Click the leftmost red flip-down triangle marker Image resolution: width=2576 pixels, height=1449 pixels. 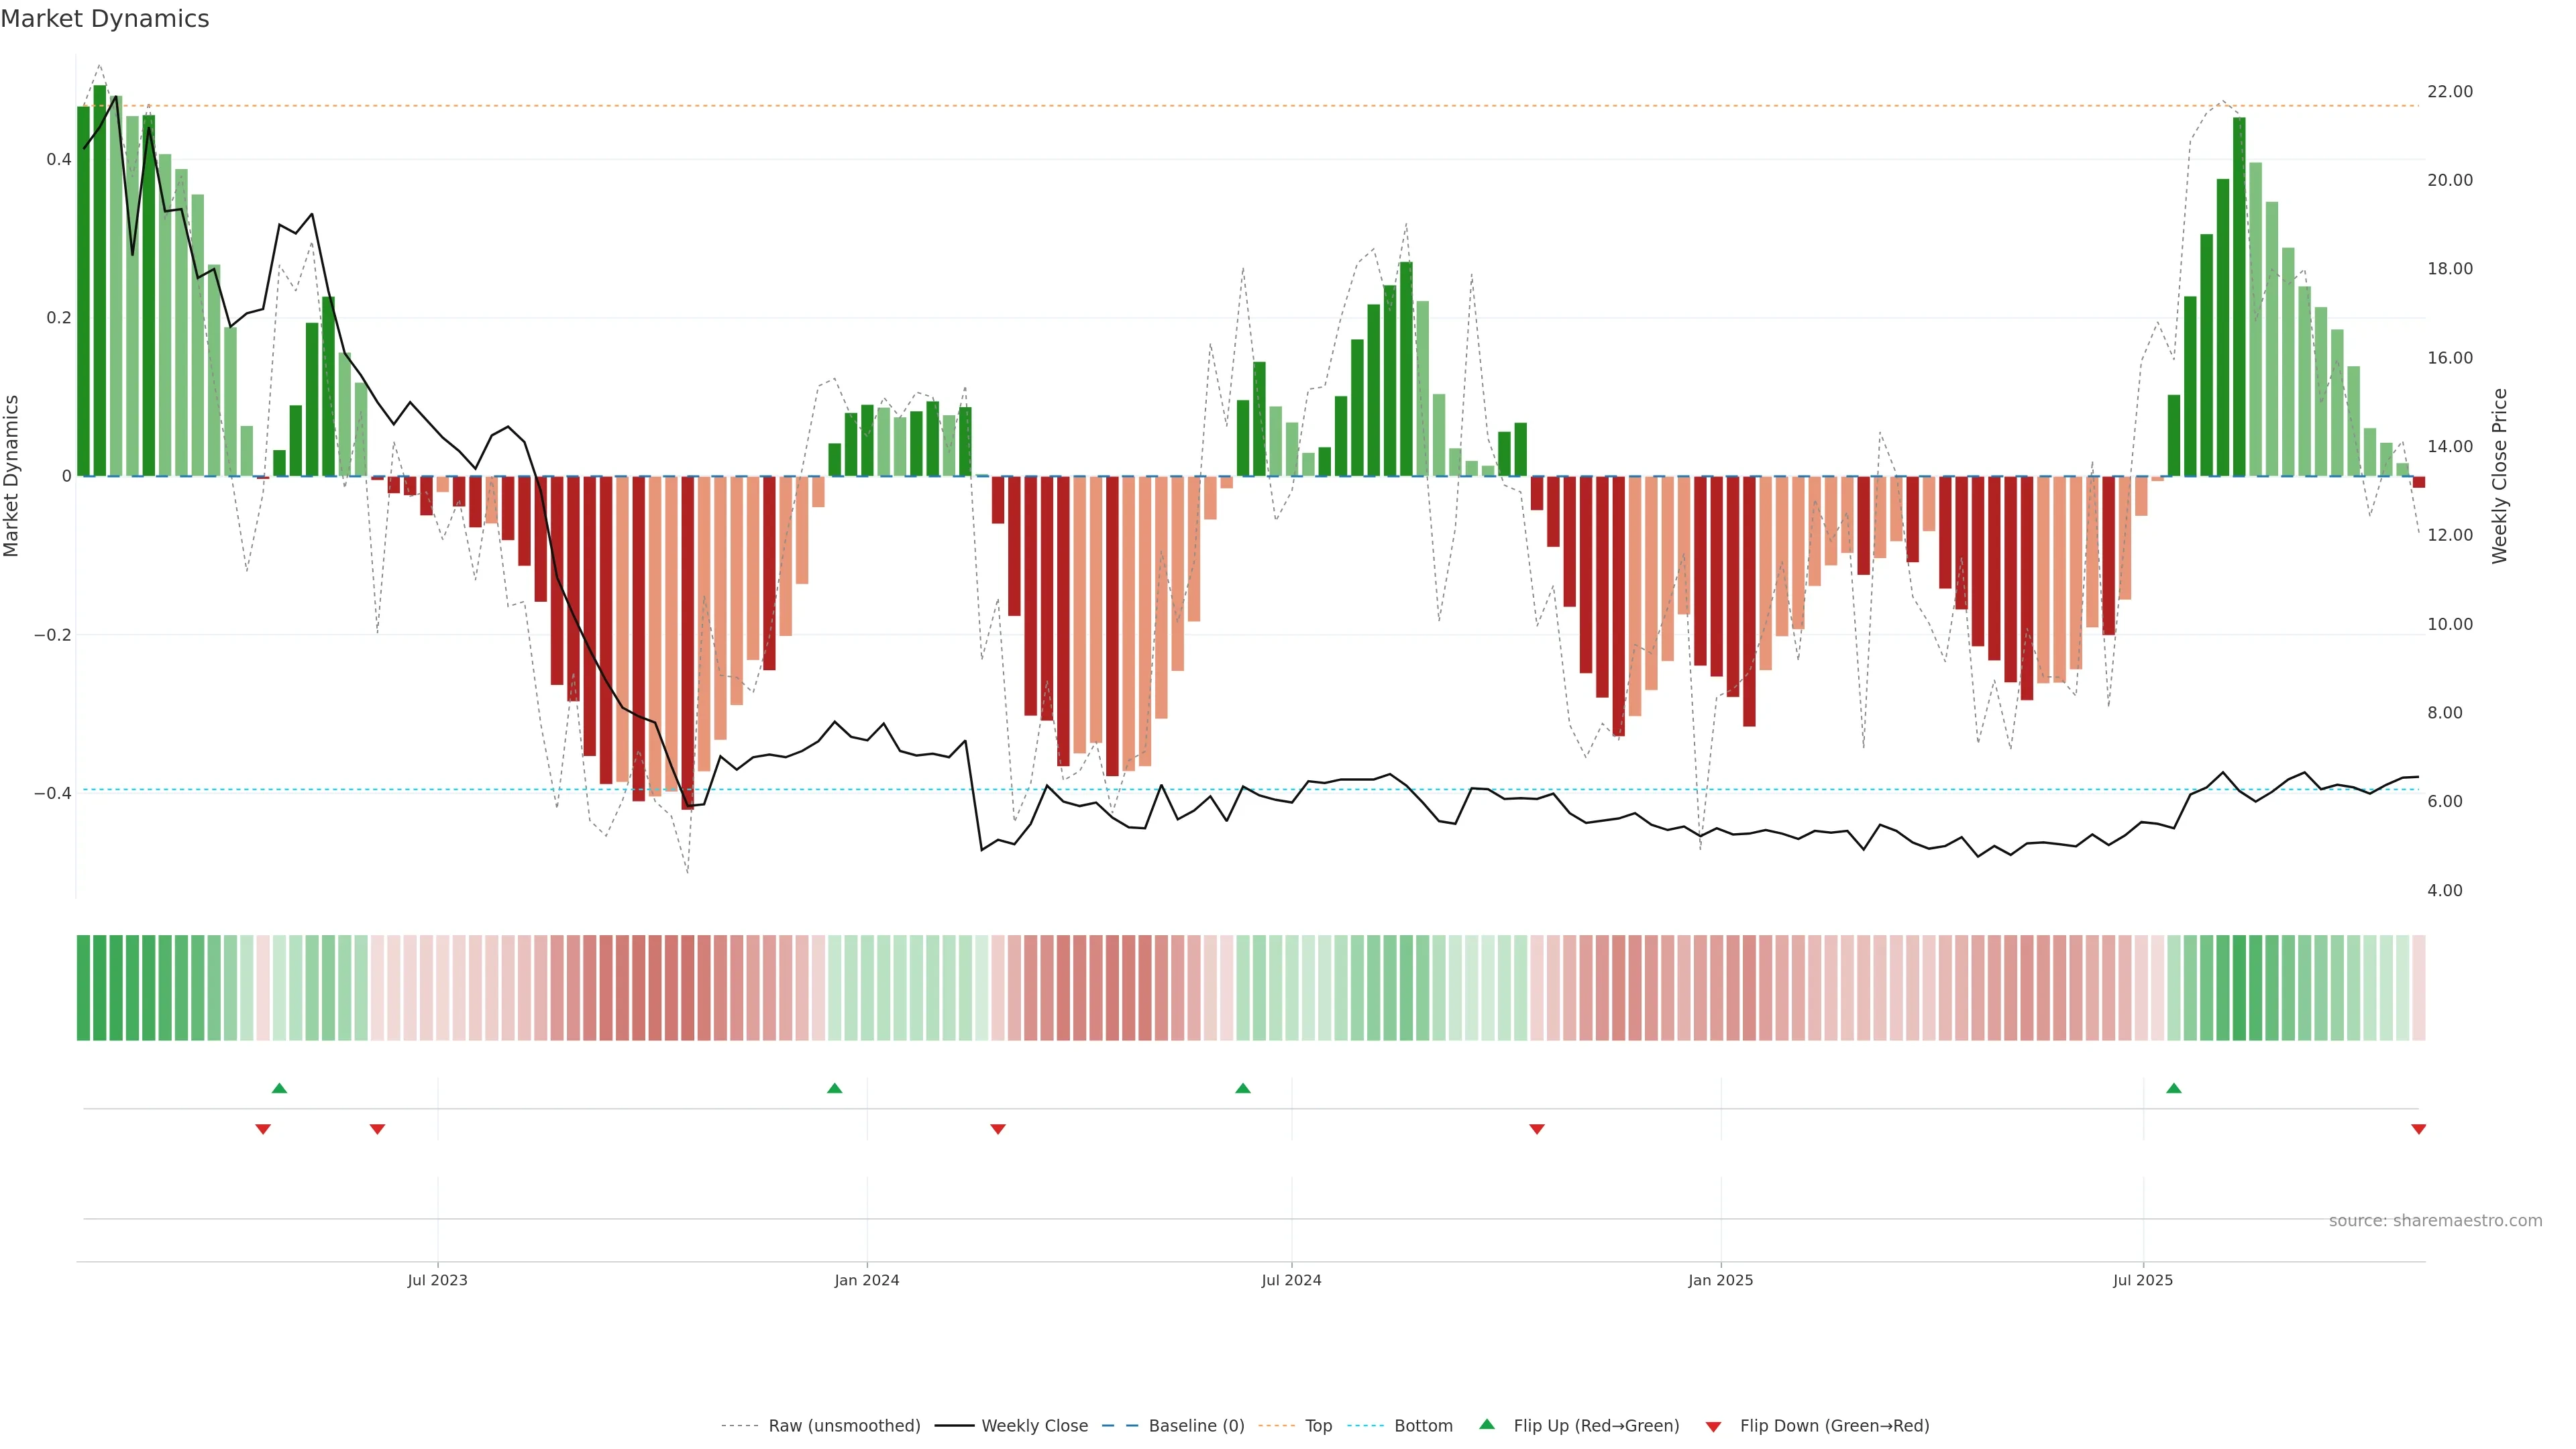(x=263, y=1129)
